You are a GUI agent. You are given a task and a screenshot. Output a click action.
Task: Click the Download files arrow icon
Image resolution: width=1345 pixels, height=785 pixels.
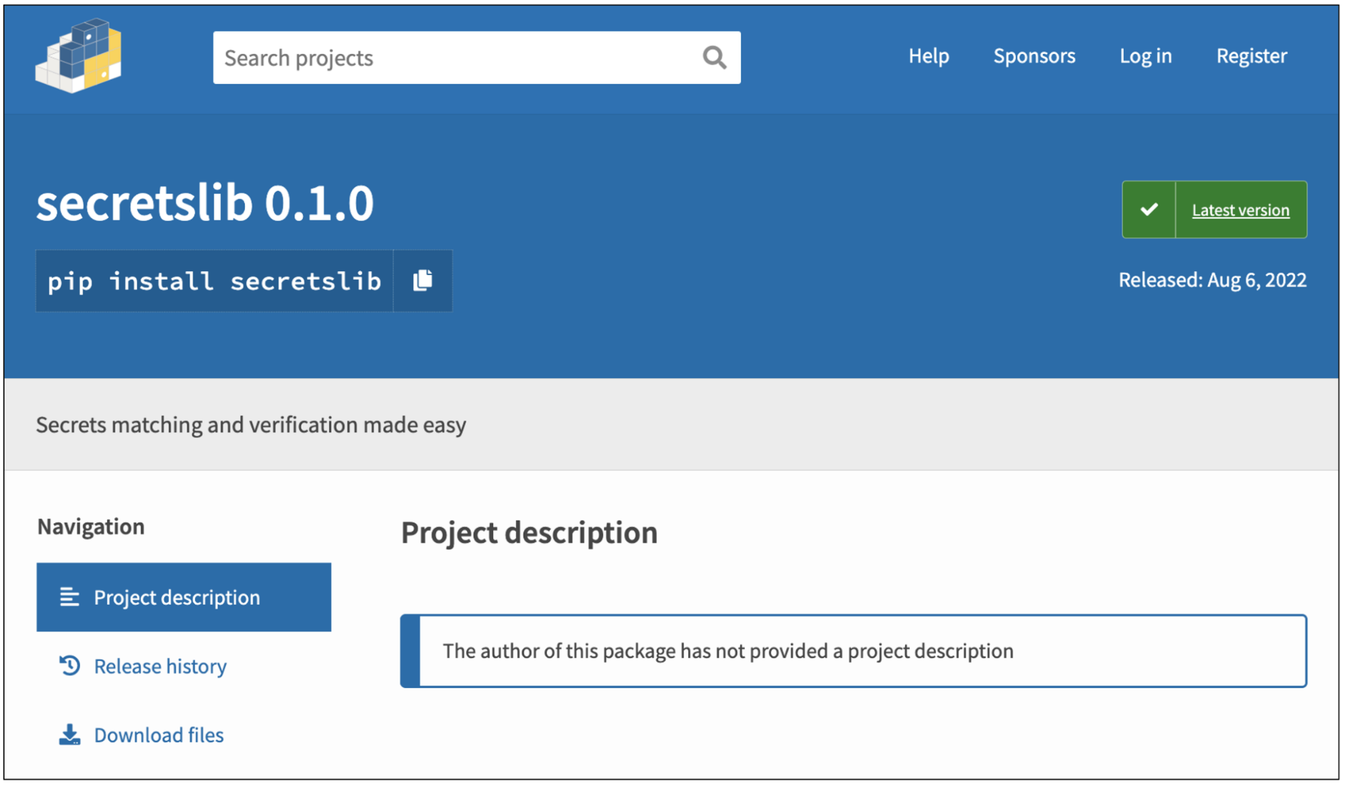click(x=69, y=735)
